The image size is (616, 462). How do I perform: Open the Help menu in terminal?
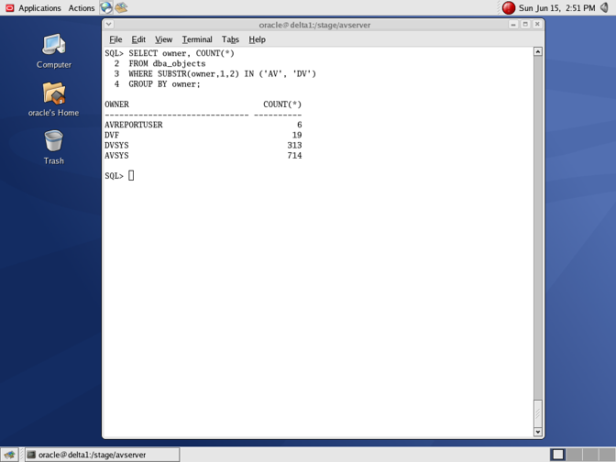[257, 39]
